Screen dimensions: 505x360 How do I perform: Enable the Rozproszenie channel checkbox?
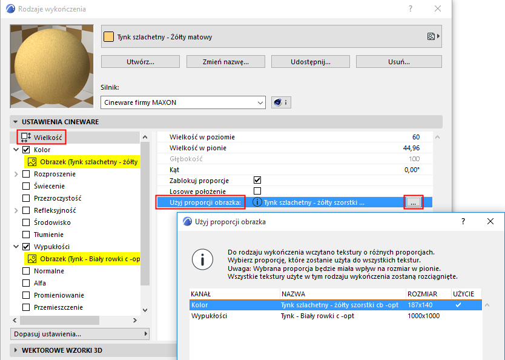point(26,174)
